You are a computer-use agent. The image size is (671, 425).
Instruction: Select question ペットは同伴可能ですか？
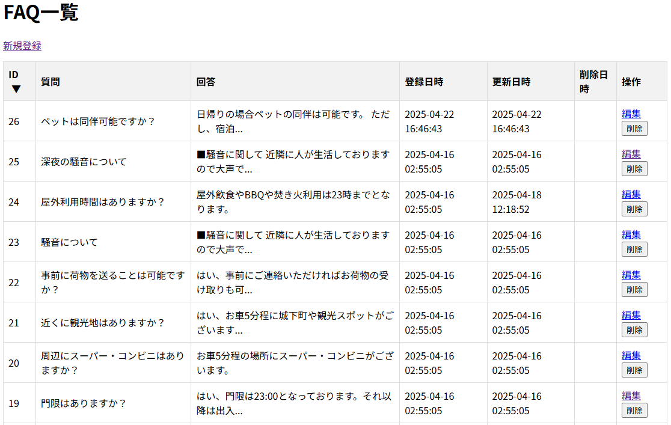[x=98, y=121]
